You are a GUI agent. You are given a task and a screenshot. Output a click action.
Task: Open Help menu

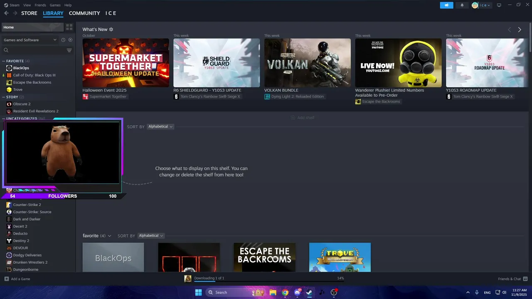pyautogui.click(x=68, y=5)
